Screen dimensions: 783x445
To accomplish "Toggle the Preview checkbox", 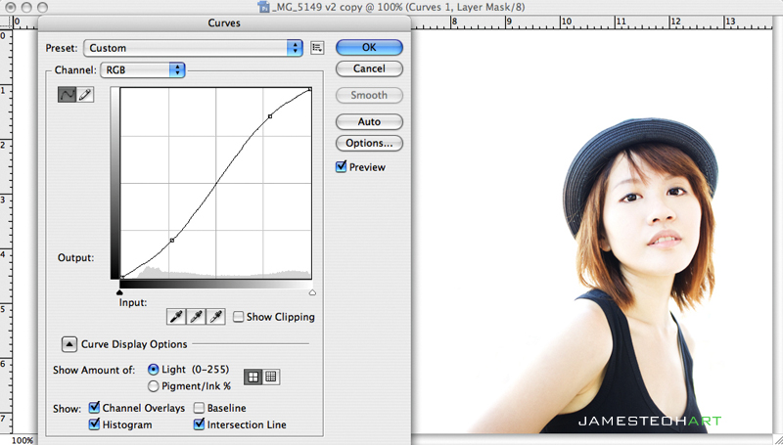I will 341,166.
